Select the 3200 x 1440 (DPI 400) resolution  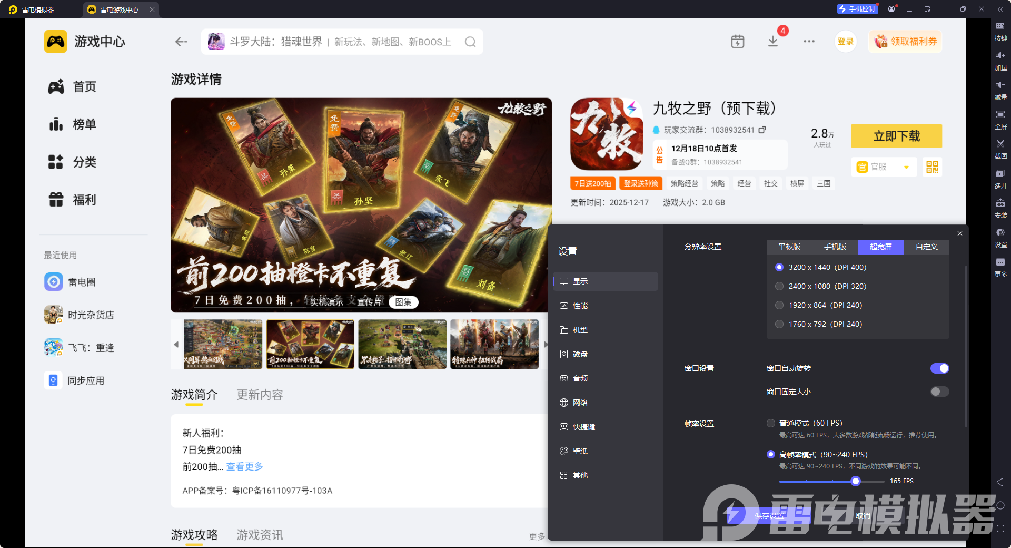tap(779, 267)
